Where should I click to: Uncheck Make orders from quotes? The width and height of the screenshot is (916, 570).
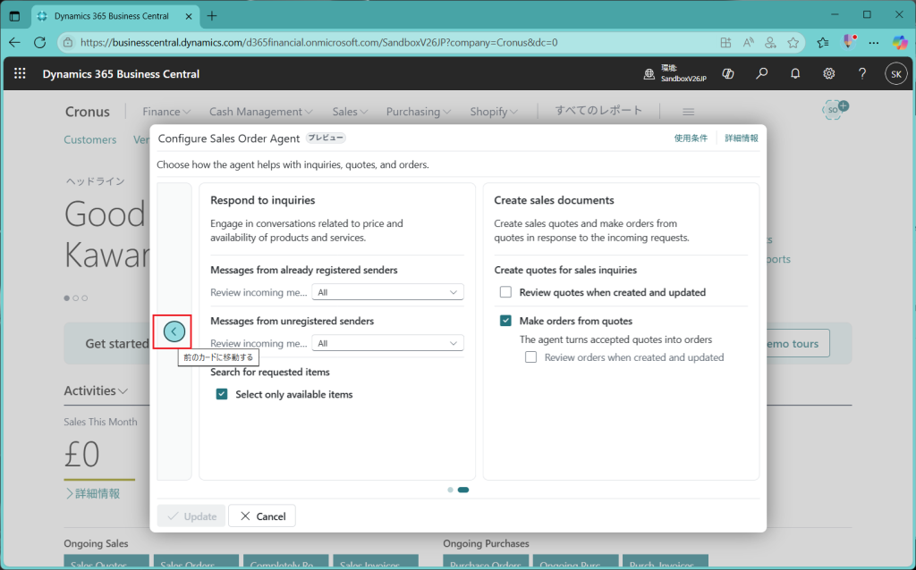pyautogui.click(x=506, y=321)
